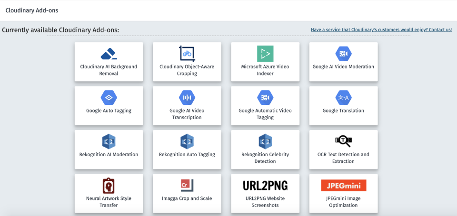Open Neural Artwork Style Transfer label

(x=109, y=202)
